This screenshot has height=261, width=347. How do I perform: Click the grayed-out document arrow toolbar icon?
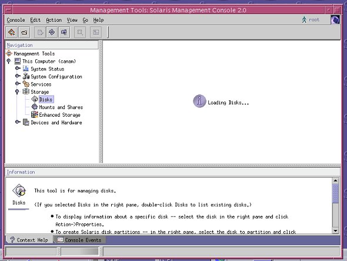point(40,32)
